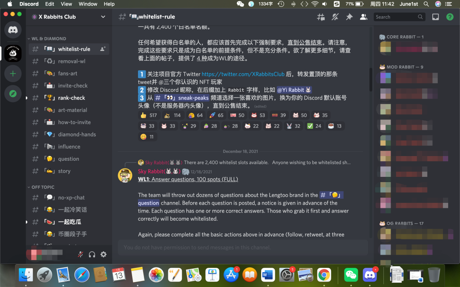This screenshot has height=287, width=460.
Task: Add a server with the plus icon
Action: pyautogui.click(x=13, y=74)
